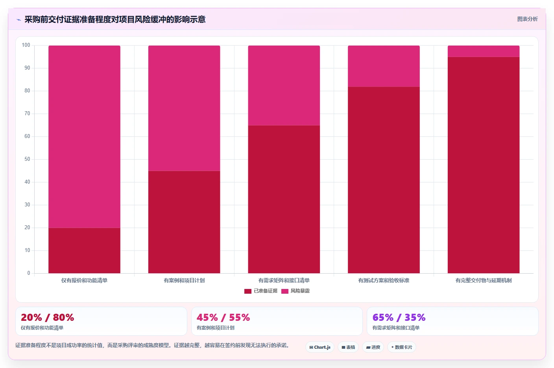Click x-axis label 有测试方案和验收标准

pos(384,280)
